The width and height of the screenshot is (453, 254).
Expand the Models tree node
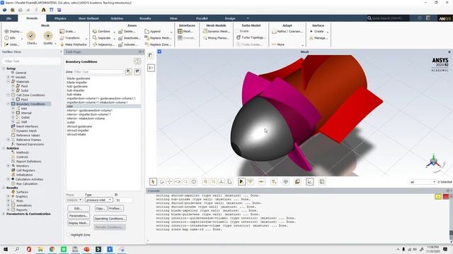[8, 77]
